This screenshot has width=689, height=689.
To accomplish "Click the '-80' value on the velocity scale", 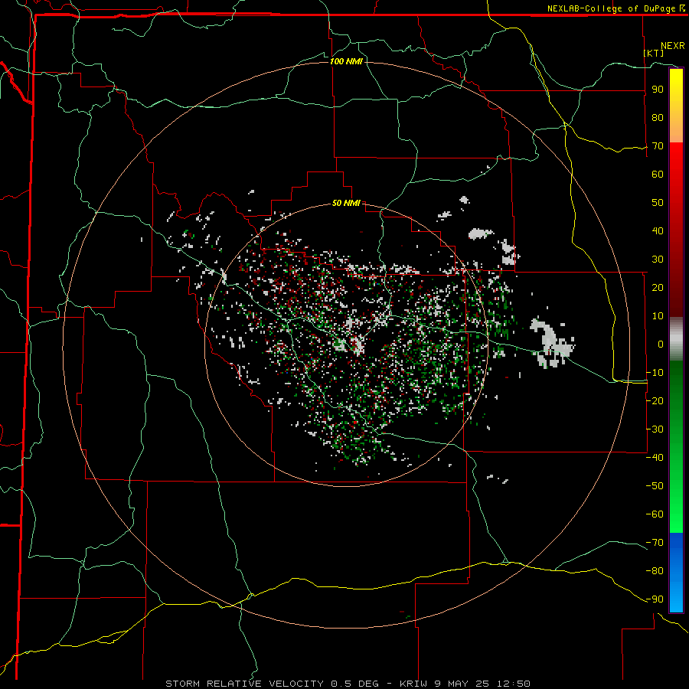I will (x=655, y=571).
